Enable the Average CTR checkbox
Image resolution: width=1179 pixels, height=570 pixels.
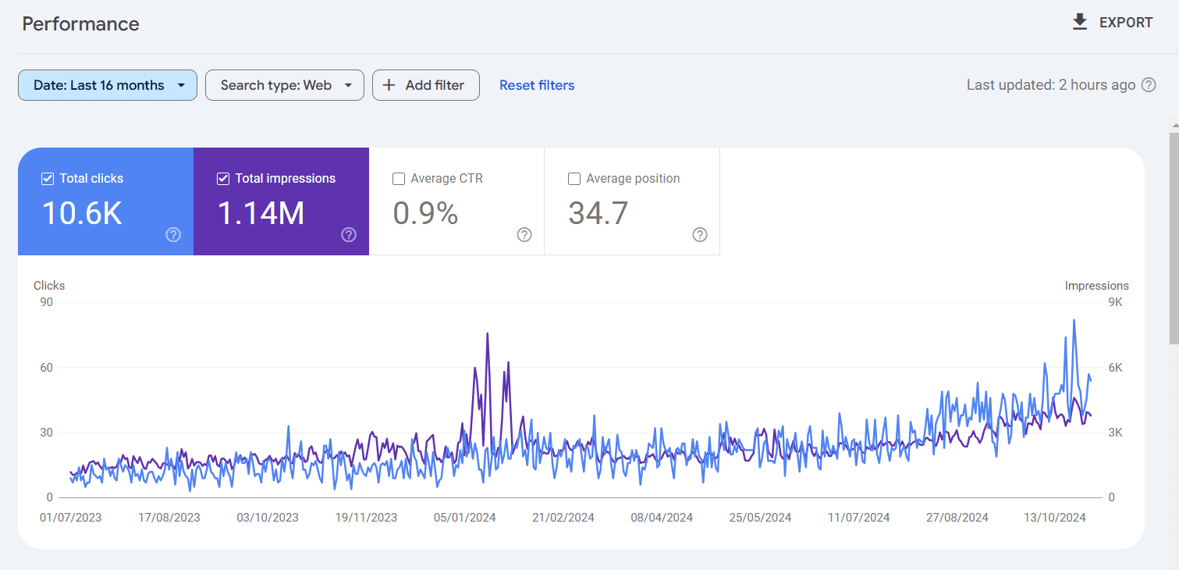[x=399, y=178]
